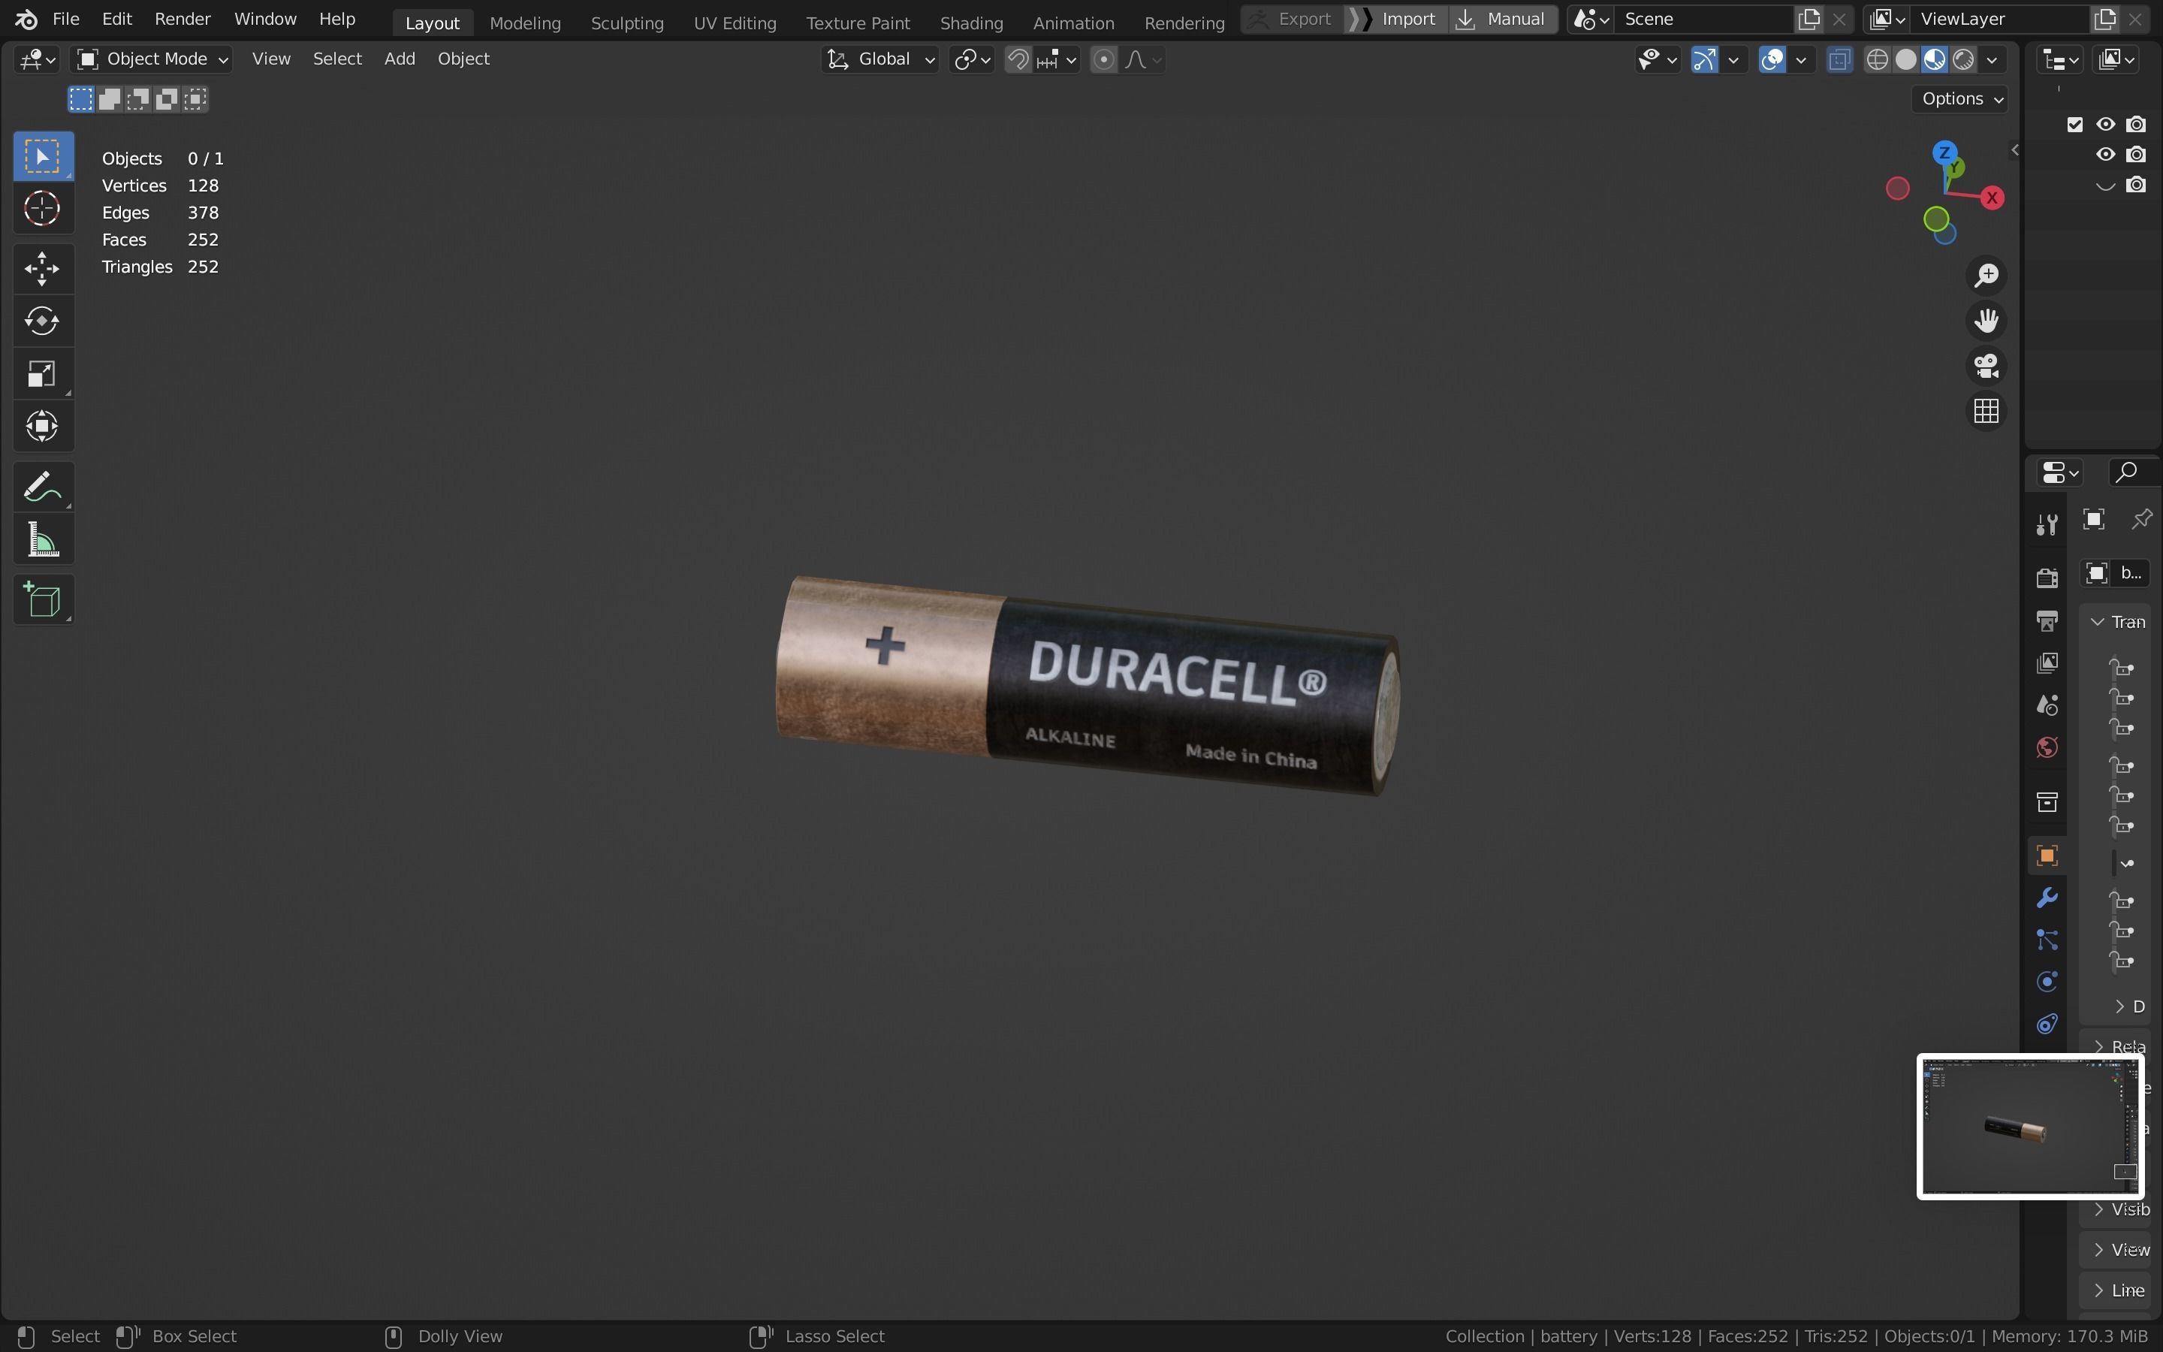
Task: Click the zoom view magnifier gizmo
Action: click(x=1986, y=276)
